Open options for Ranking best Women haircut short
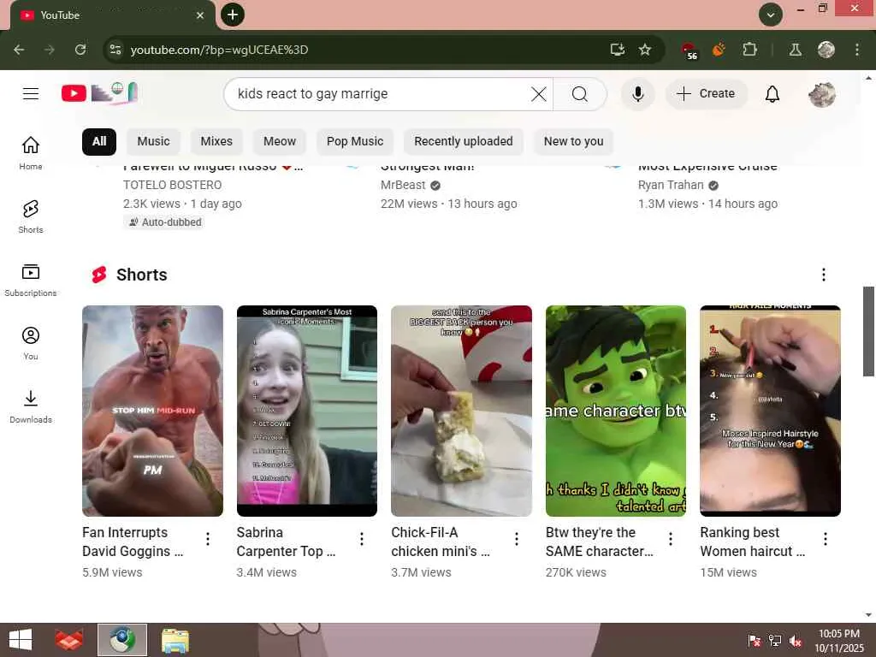Image resolution: width=876 pixels, height=657 pixels. coord(826,539)
